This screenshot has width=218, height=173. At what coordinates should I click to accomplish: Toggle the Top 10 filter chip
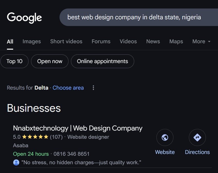[x=14, y=61]
